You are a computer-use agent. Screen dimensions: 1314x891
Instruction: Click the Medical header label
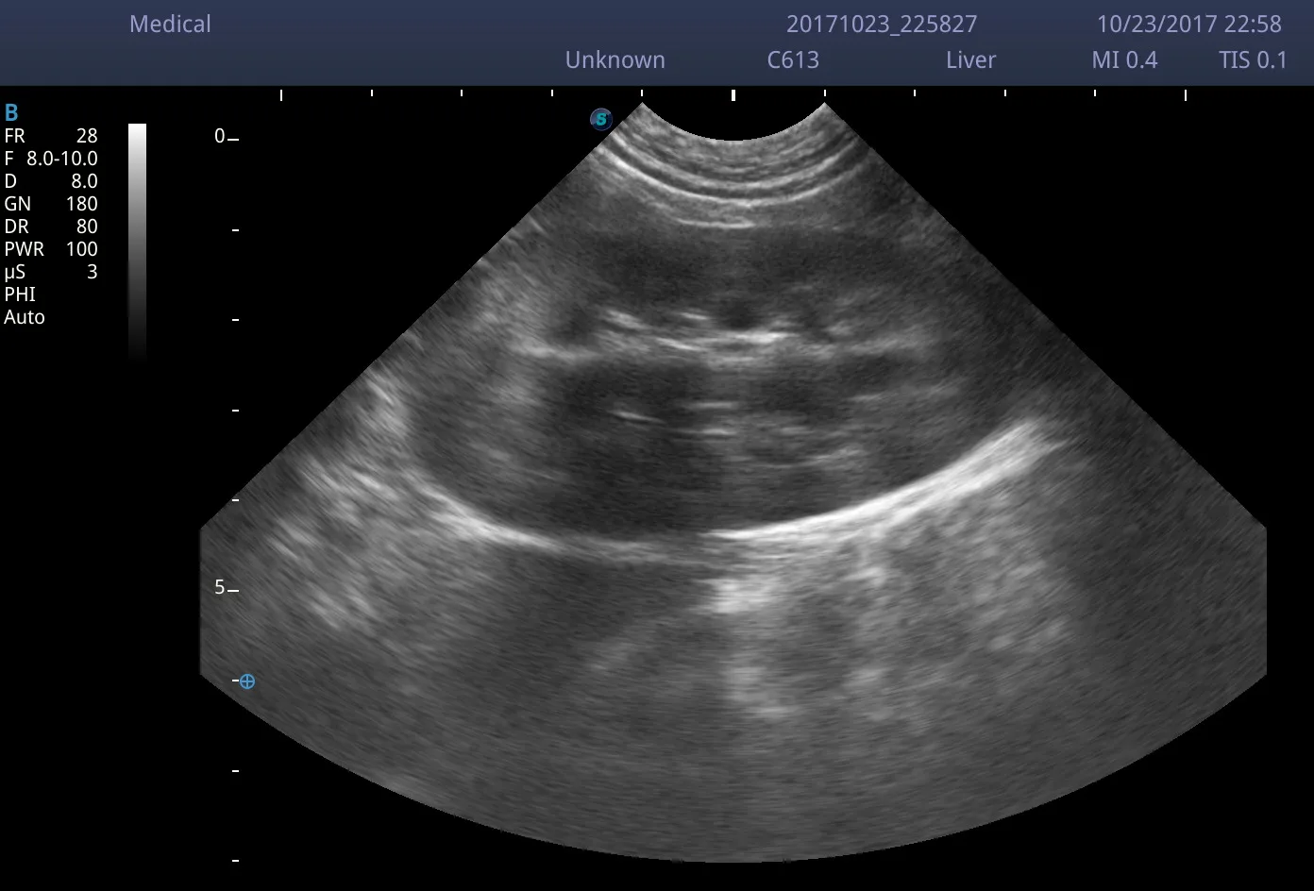coord(170,24)
